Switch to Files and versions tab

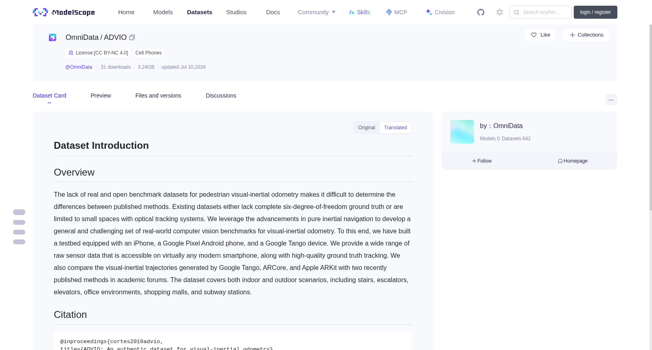[x=158, y=96]
